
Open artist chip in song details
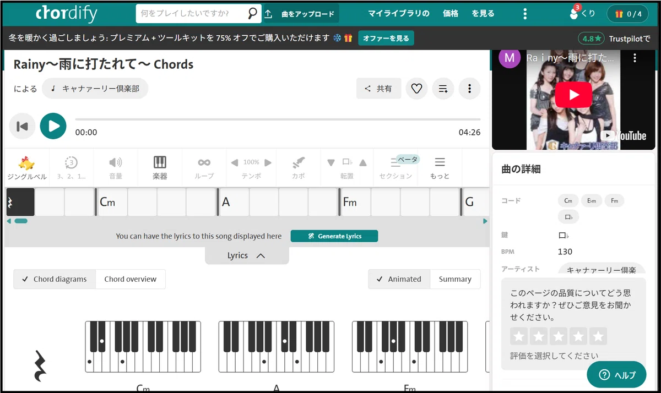click(602, 270)
